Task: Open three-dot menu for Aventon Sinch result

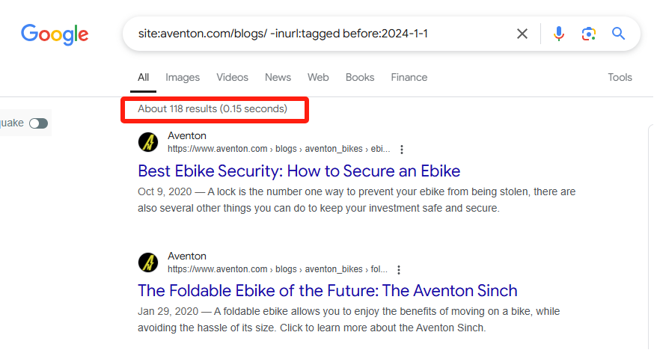Action: tap(399, 270)
